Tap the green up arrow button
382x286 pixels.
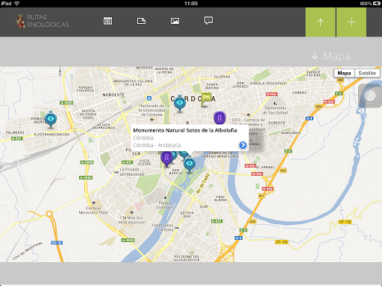point(320,22)
